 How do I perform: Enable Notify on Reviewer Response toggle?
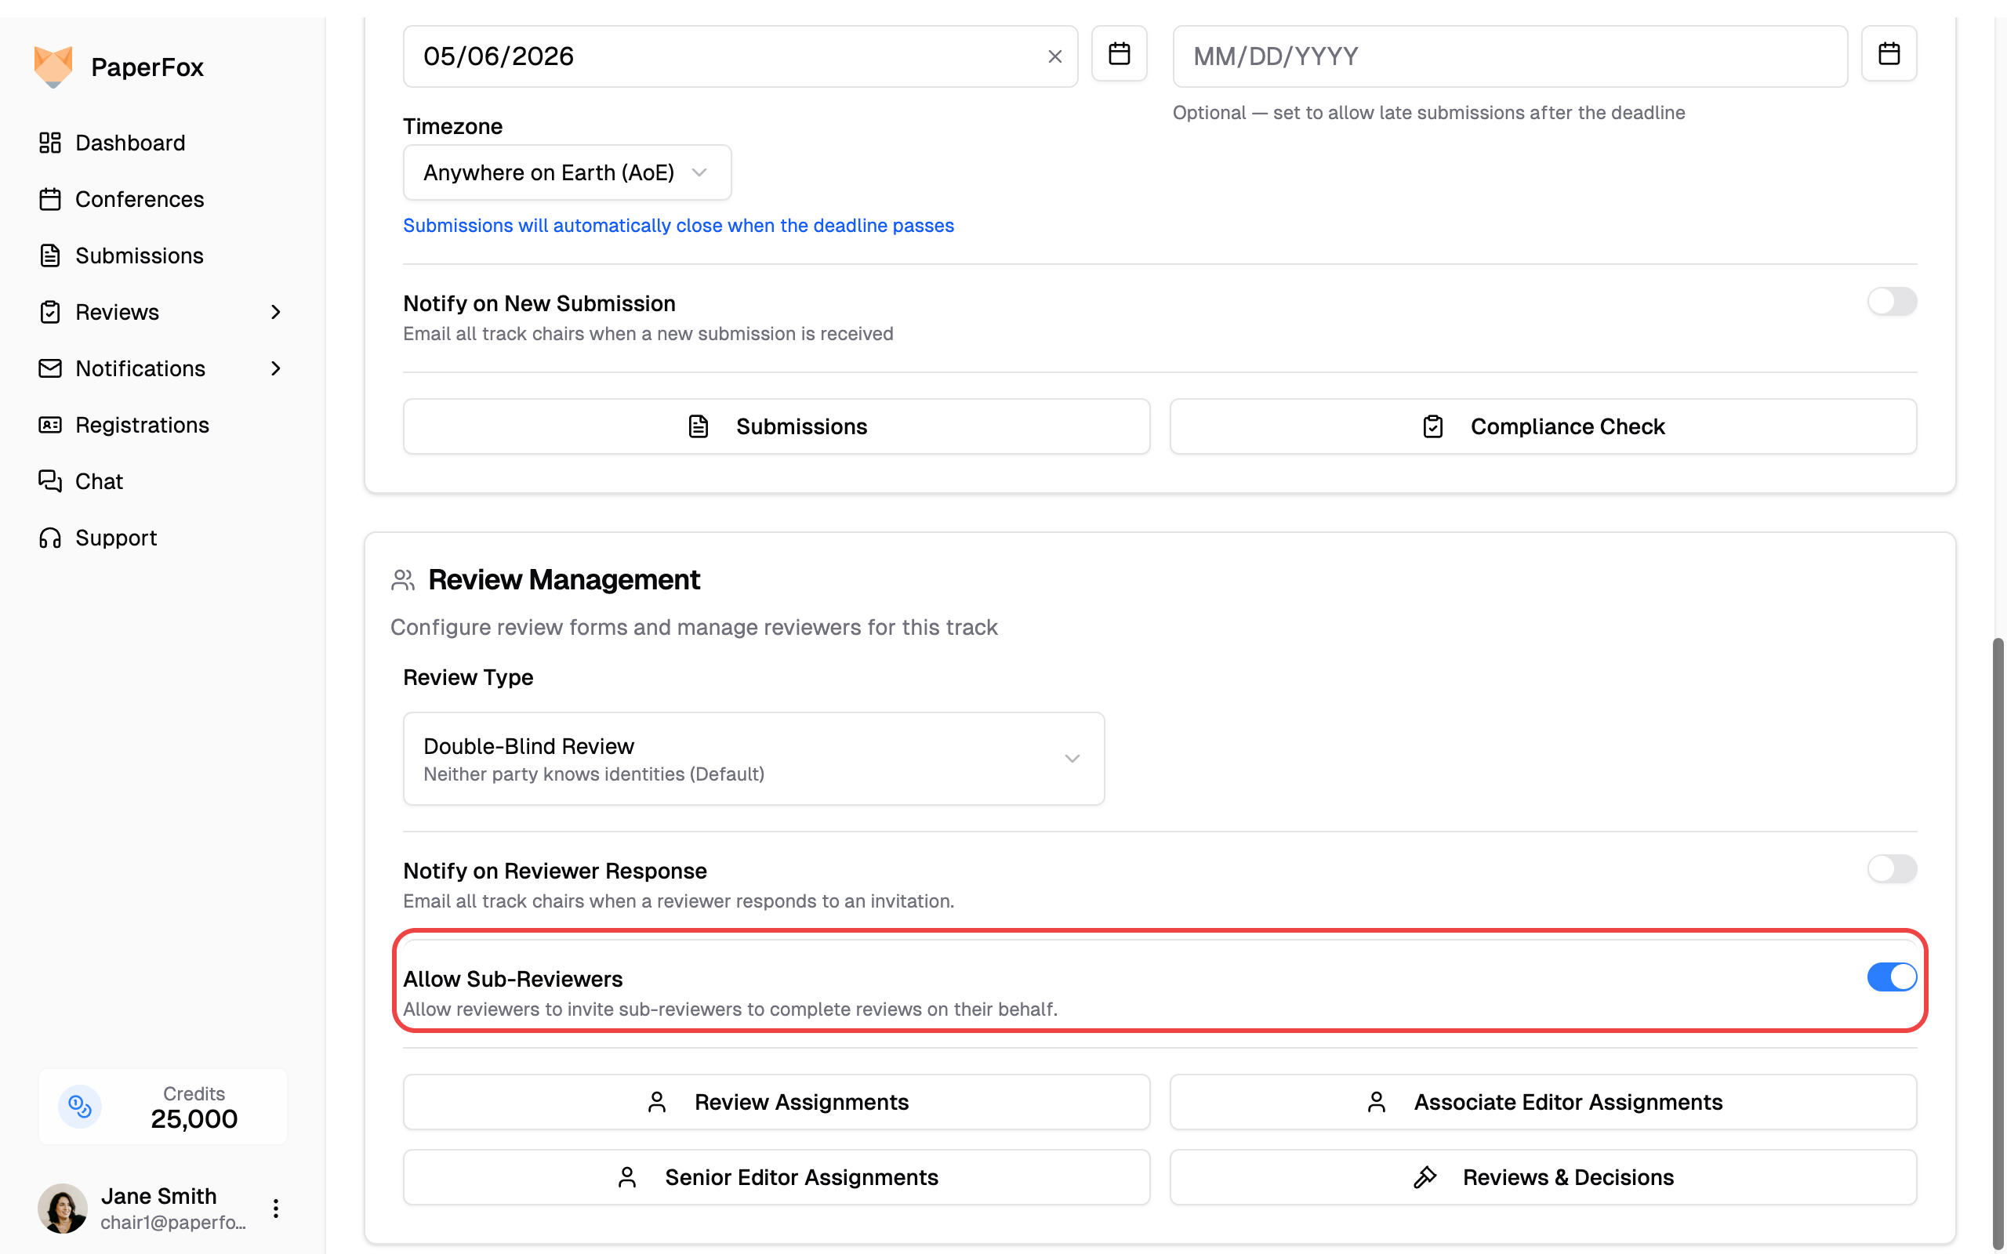coord(1891,869)
